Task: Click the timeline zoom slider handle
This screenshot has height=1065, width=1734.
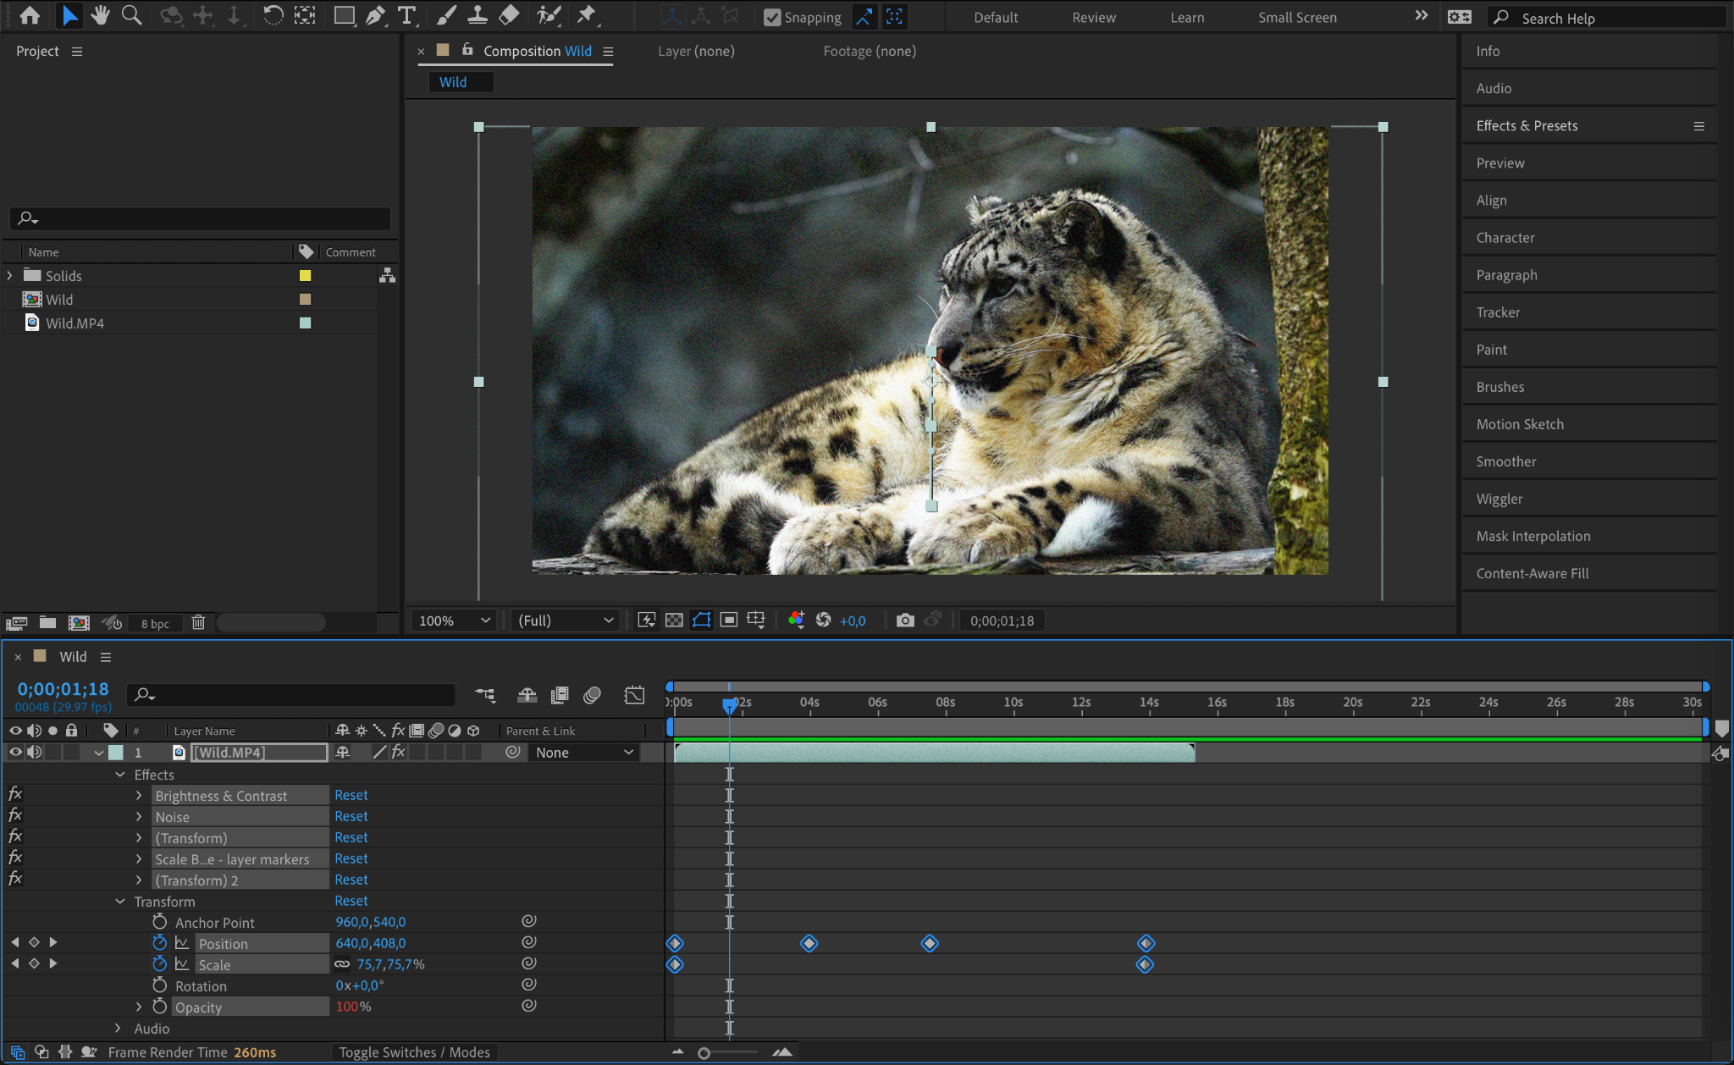Action: tap(704, 1053)
